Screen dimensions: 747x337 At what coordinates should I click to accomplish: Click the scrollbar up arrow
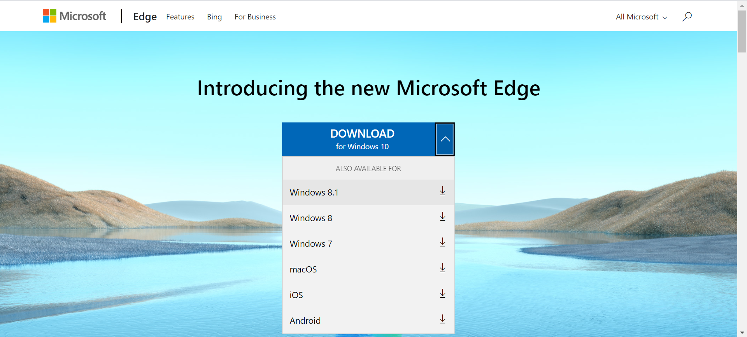pos(742,5)
